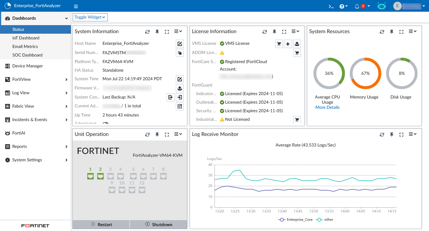The image size is (429, 231).
Task: Pin the System Information widget
Action: [157, 32]
